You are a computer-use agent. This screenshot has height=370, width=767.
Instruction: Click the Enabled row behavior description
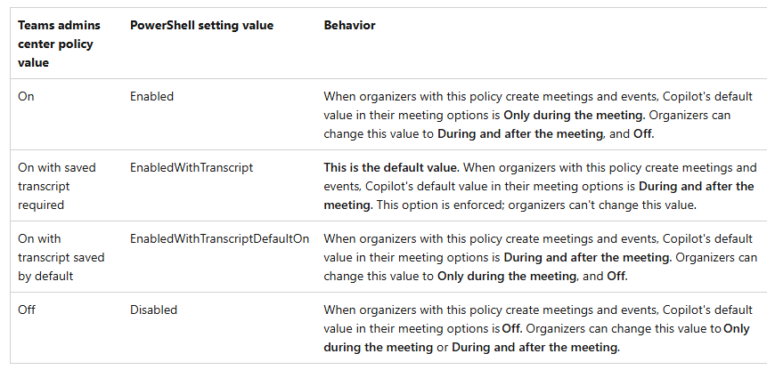[x=538, y=116]
